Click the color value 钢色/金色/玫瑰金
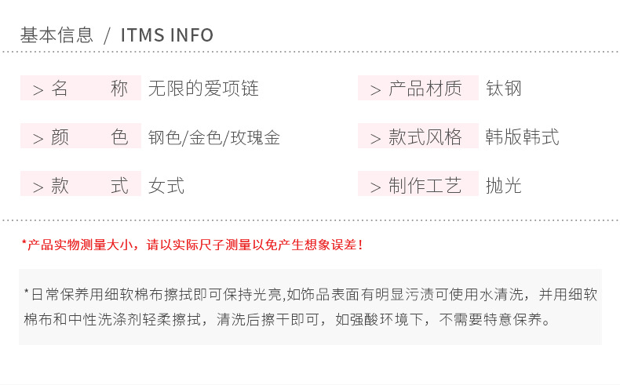The height and width of the screenshot is (385, 620). 214,138
